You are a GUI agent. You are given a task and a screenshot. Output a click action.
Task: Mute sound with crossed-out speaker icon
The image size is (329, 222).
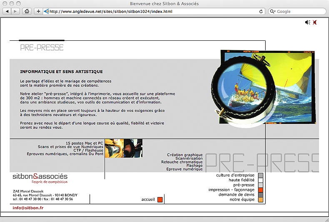314,22
